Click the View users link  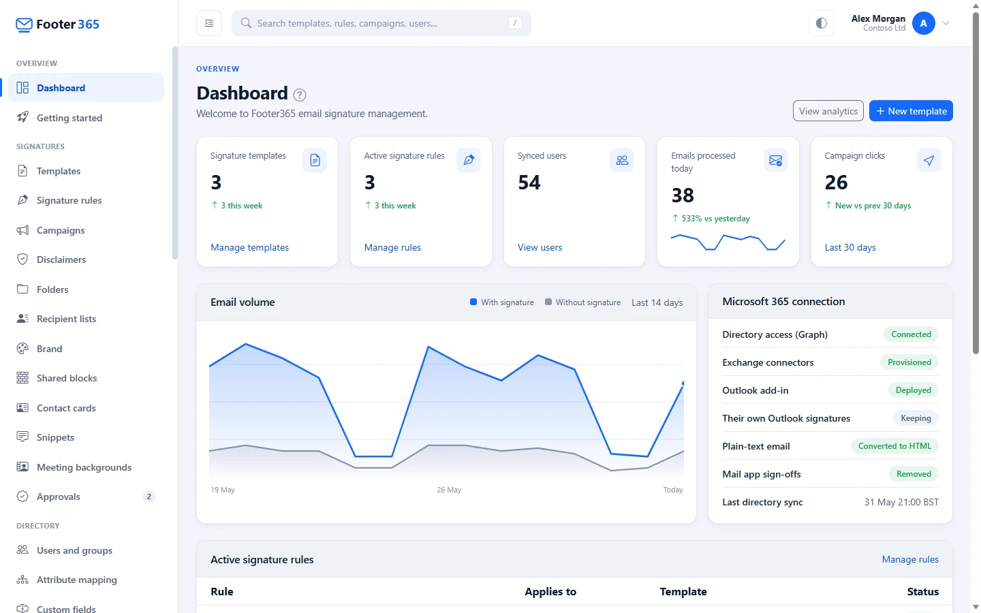pyautogui.click(x=540, y=247)
